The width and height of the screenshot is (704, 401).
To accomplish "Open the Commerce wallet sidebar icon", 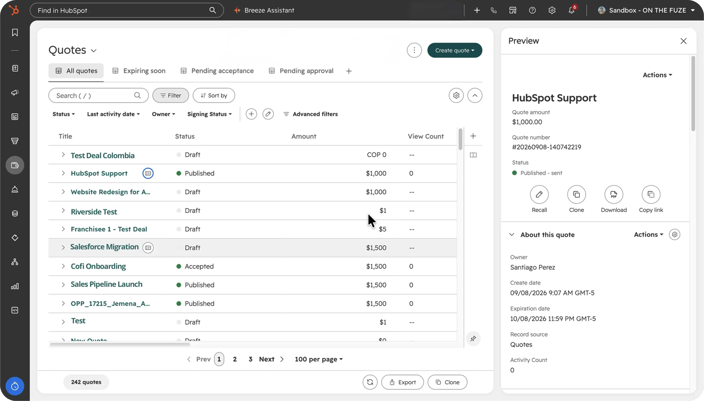I will click(15, 165).
